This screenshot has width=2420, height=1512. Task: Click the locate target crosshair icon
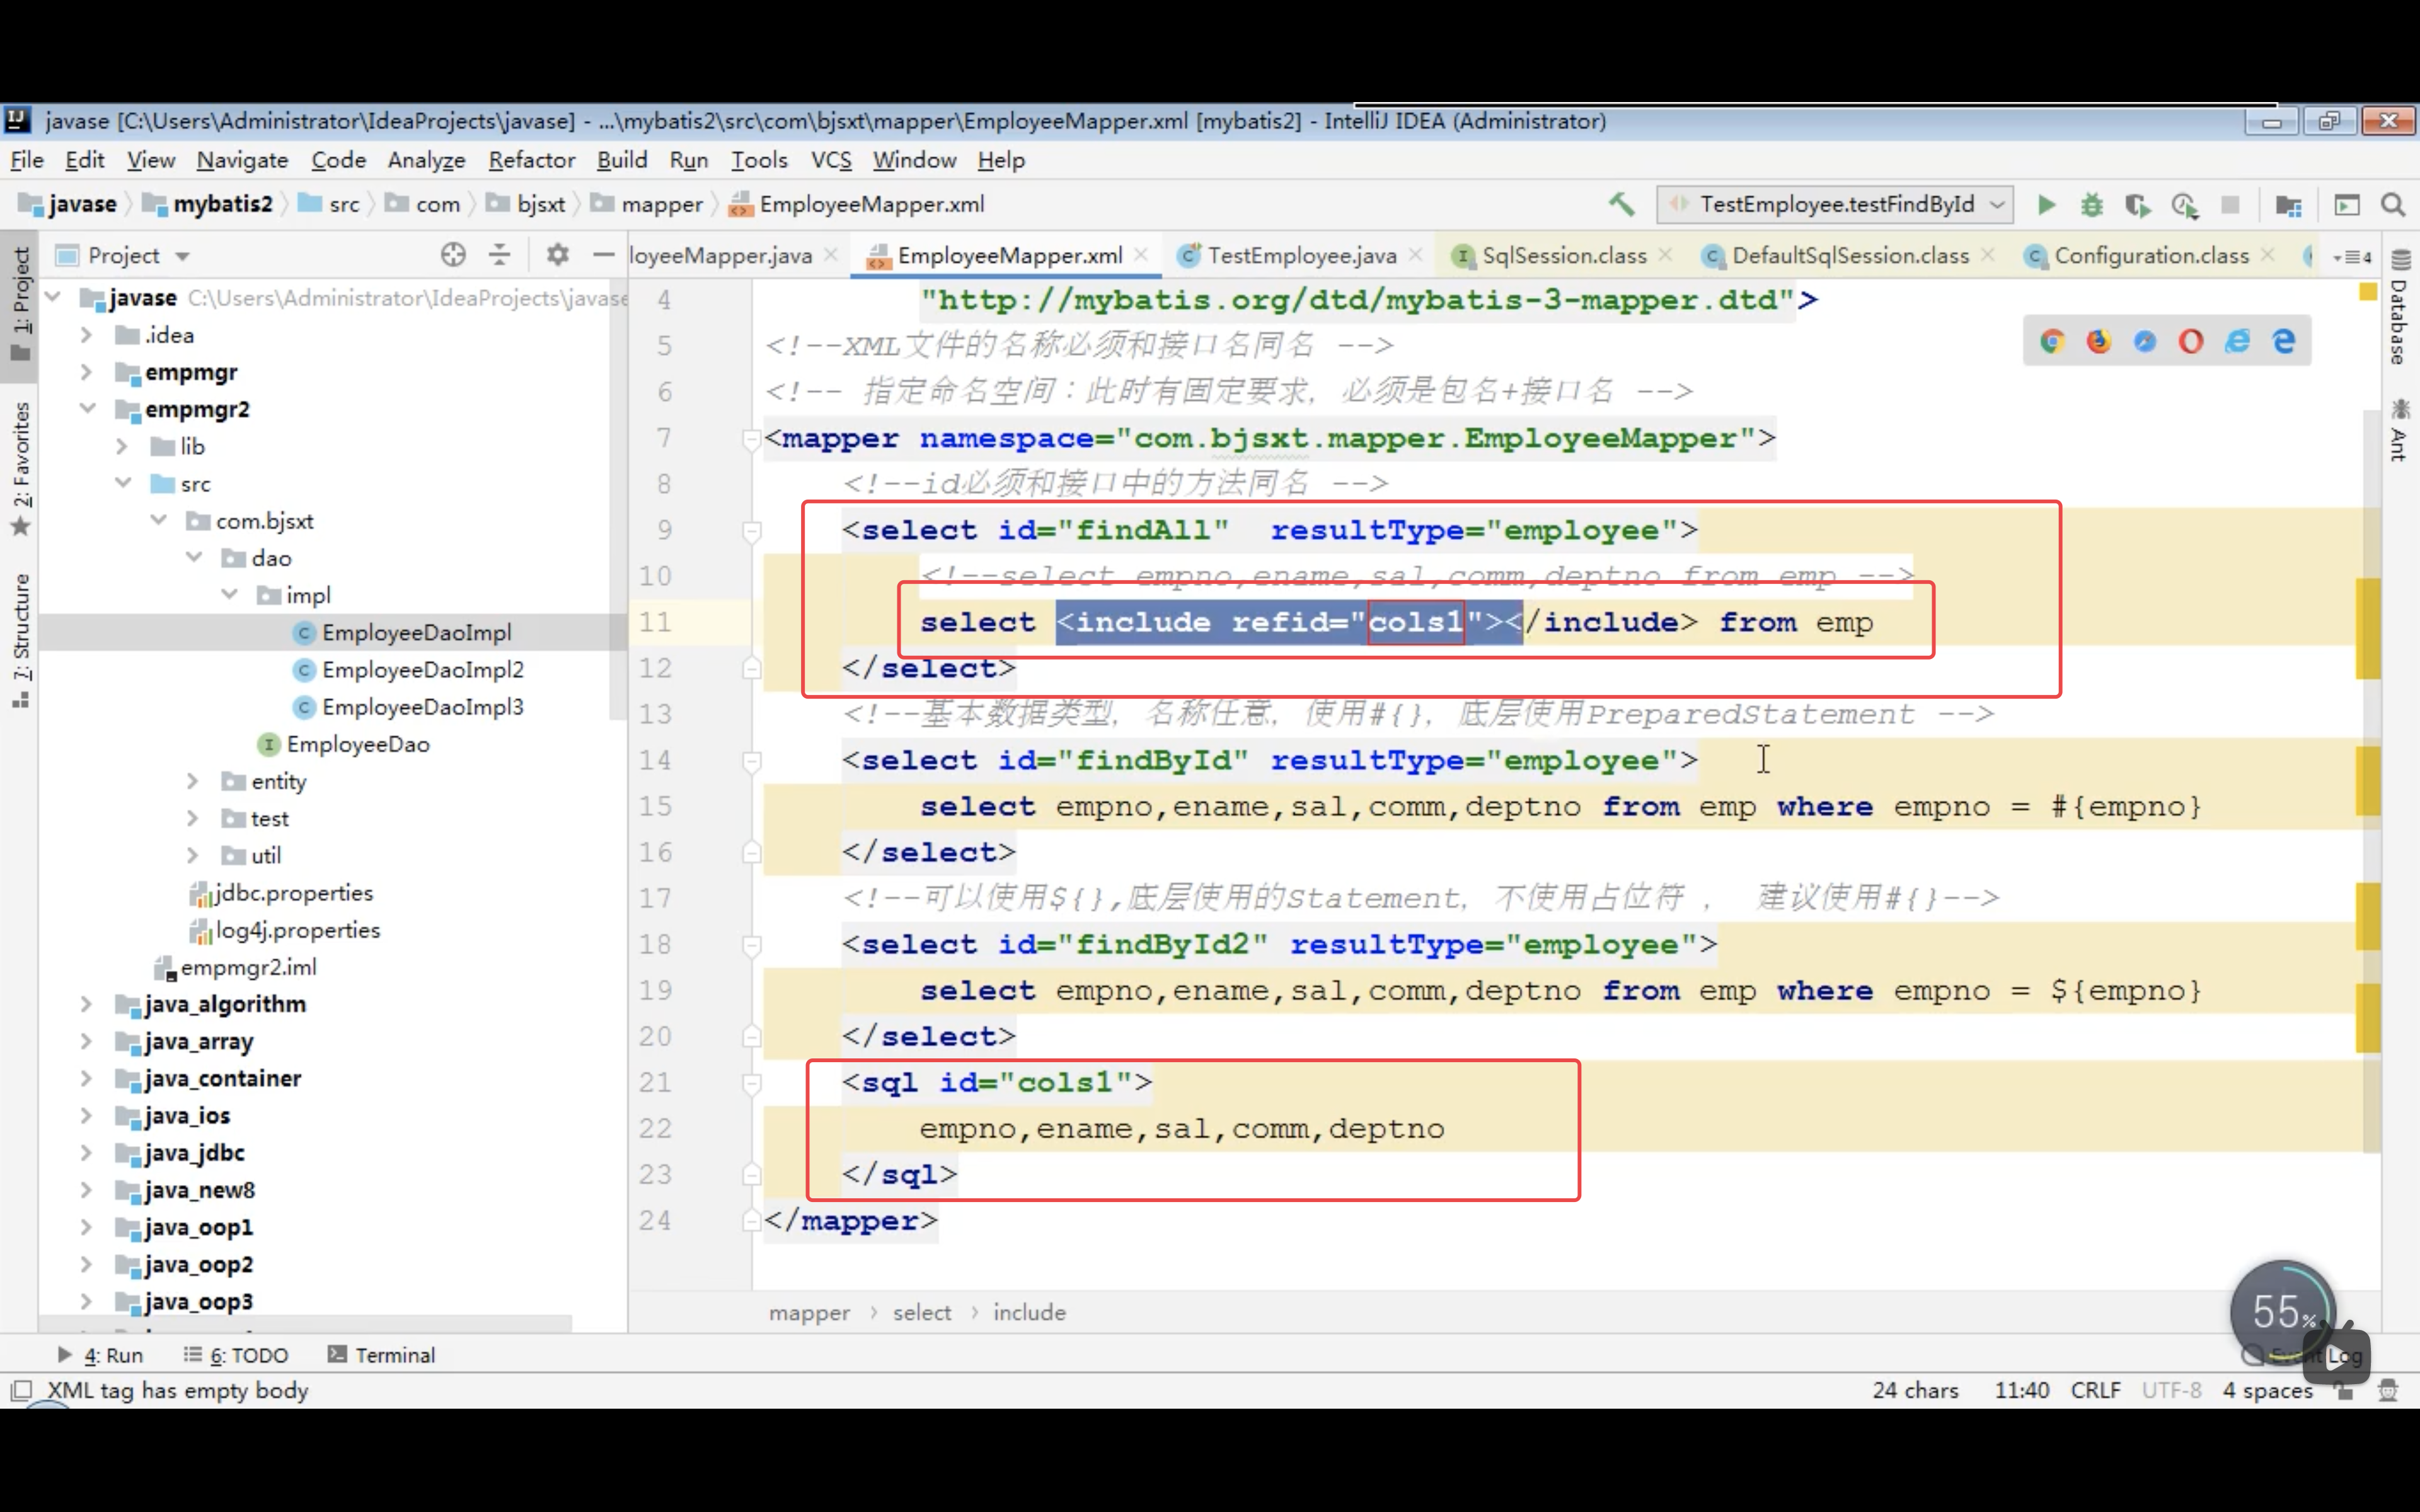tap(453, 255)
